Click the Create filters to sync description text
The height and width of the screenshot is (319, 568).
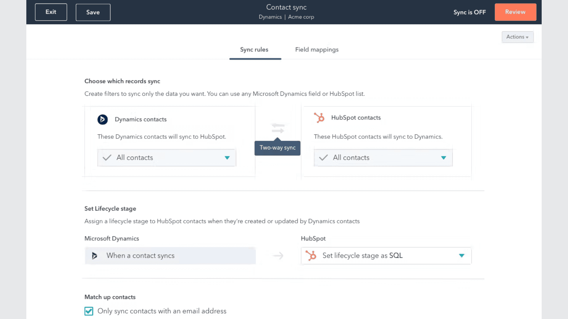coord(225,94)
